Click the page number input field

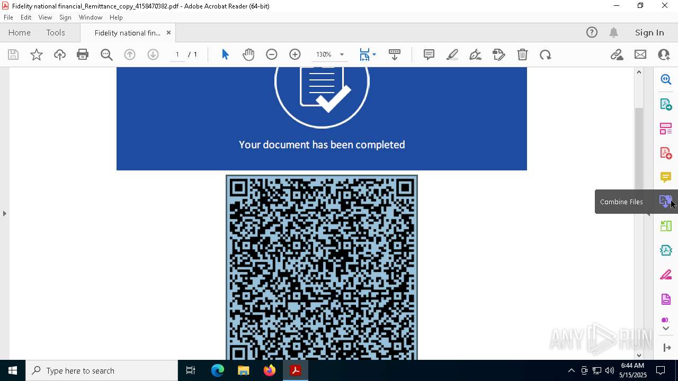(x=177, y=55)
